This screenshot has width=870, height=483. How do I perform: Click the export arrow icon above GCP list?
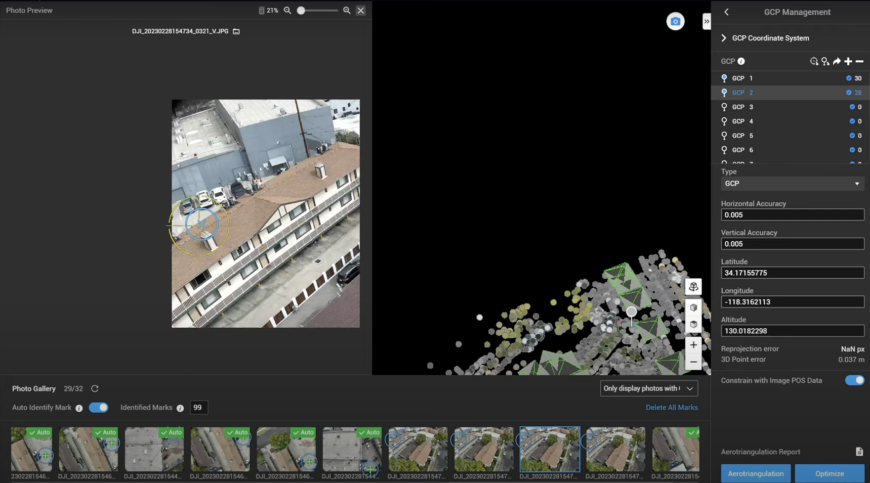(837, 61)
